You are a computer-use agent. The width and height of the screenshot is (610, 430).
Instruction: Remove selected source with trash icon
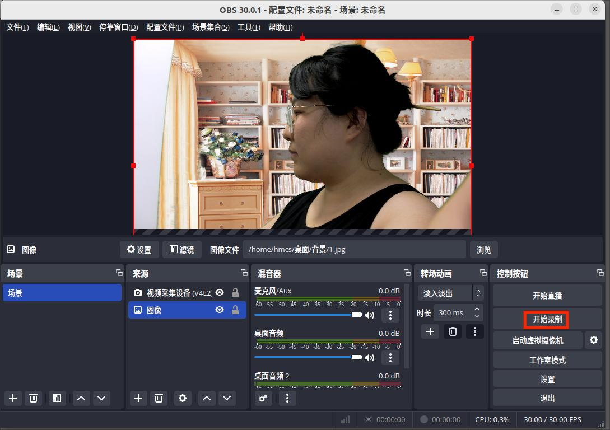click(159, 398)
